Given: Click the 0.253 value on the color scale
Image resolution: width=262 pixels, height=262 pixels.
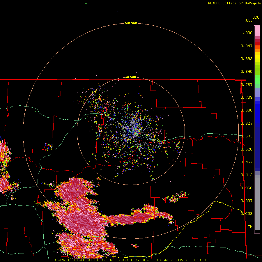Looking at the screenshot, I should point(247,214).
